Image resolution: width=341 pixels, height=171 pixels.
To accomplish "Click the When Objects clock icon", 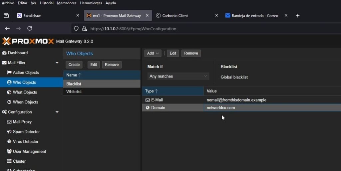I will click(9, 102).
